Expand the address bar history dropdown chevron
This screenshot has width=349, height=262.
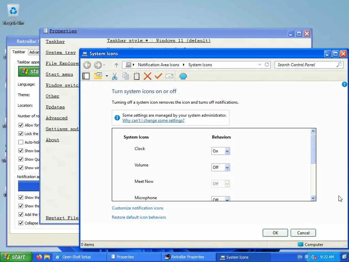tap(259, 64)
